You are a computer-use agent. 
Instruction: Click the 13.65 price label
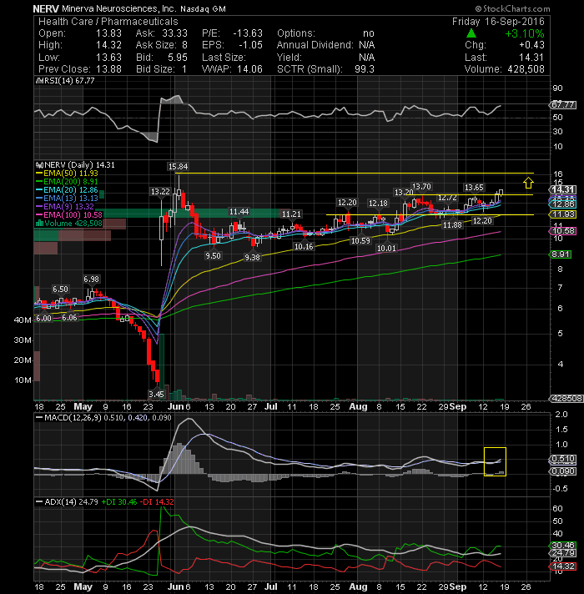click(474, 188)
